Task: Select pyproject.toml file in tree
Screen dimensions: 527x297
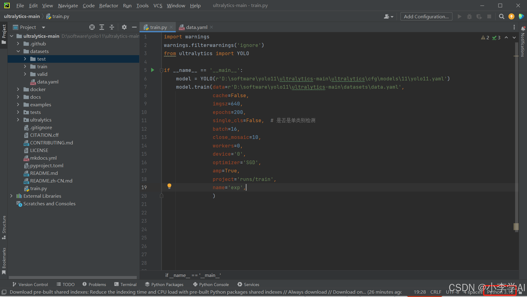Action: point(43,165)
